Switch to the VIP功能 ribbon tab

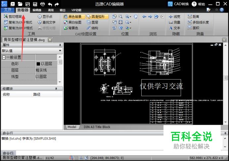(76, 10)
